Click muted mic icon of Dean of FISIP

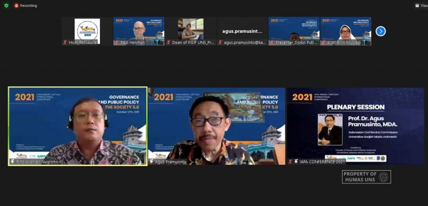point(169,42)
